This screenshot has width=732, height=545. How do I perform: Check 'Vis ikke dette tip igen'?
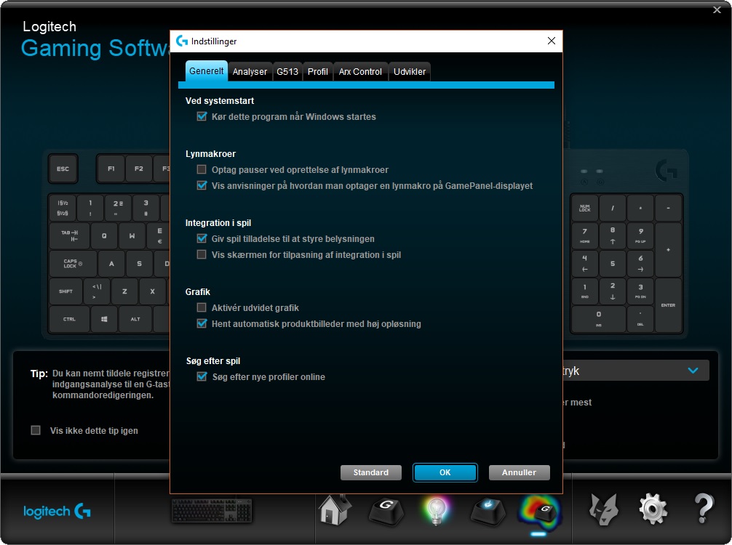pyautogui.click(x=36, y=430)
